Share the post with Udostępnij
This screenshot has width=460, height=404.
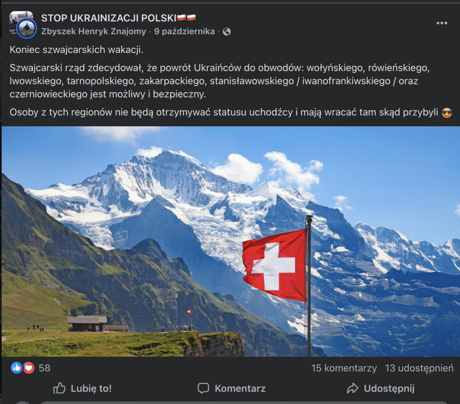[380, 388]
